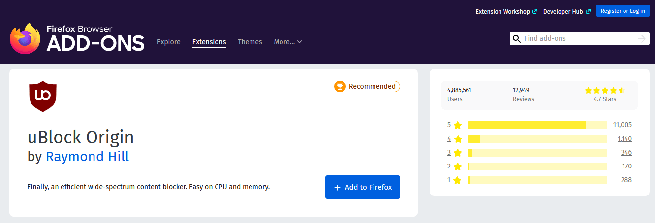Screen dimensions: 655x223
Task: Open the 346 three-star reviews count
Action: 626,153
